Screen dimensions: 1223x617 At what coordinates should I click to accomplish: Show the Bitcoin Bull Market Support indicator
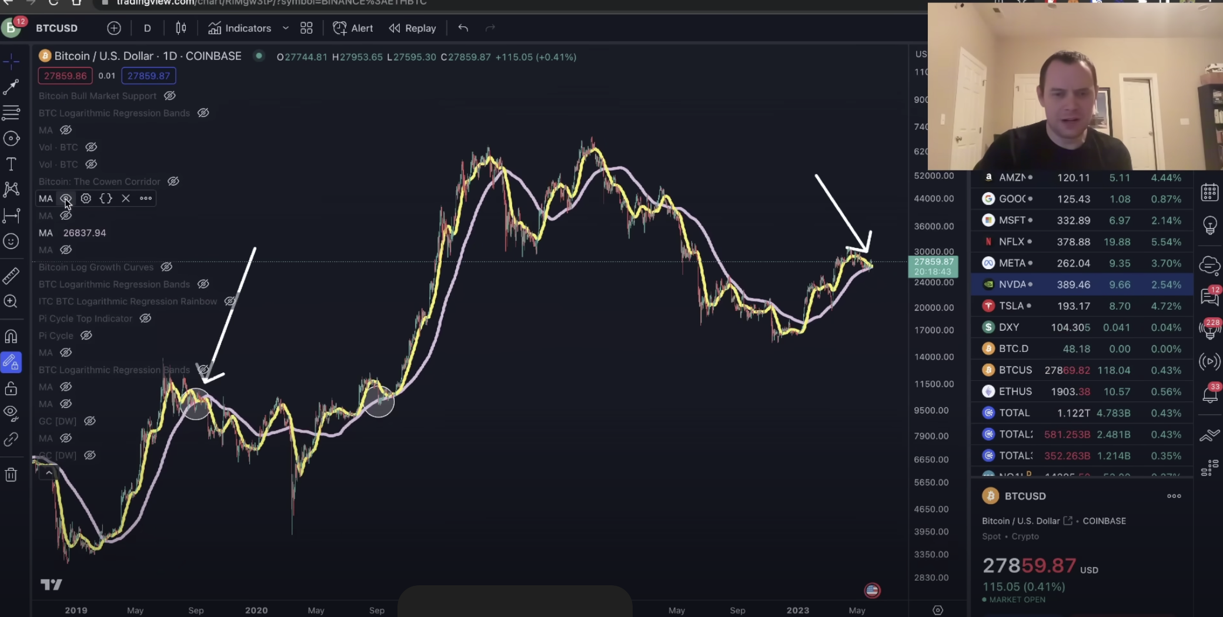(x=170, y=96)
